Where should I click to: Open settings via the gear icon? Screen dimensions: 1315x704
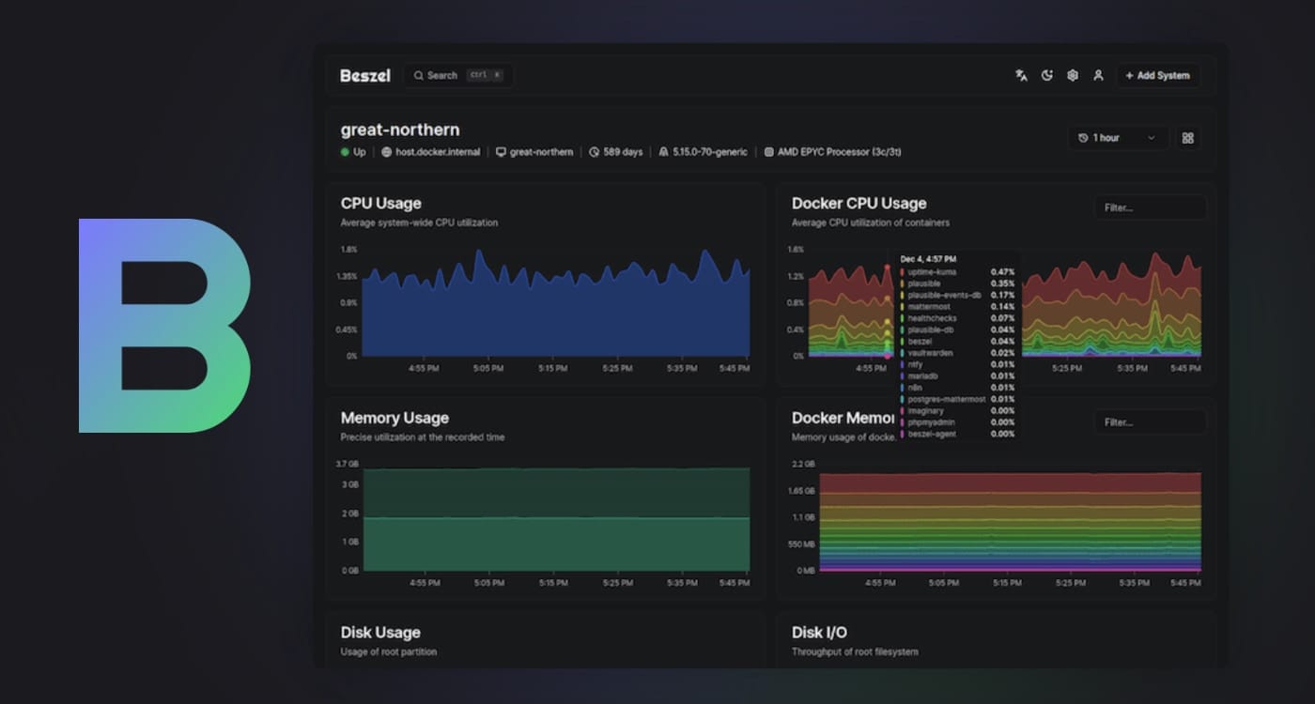click(x=1073, y=76)
